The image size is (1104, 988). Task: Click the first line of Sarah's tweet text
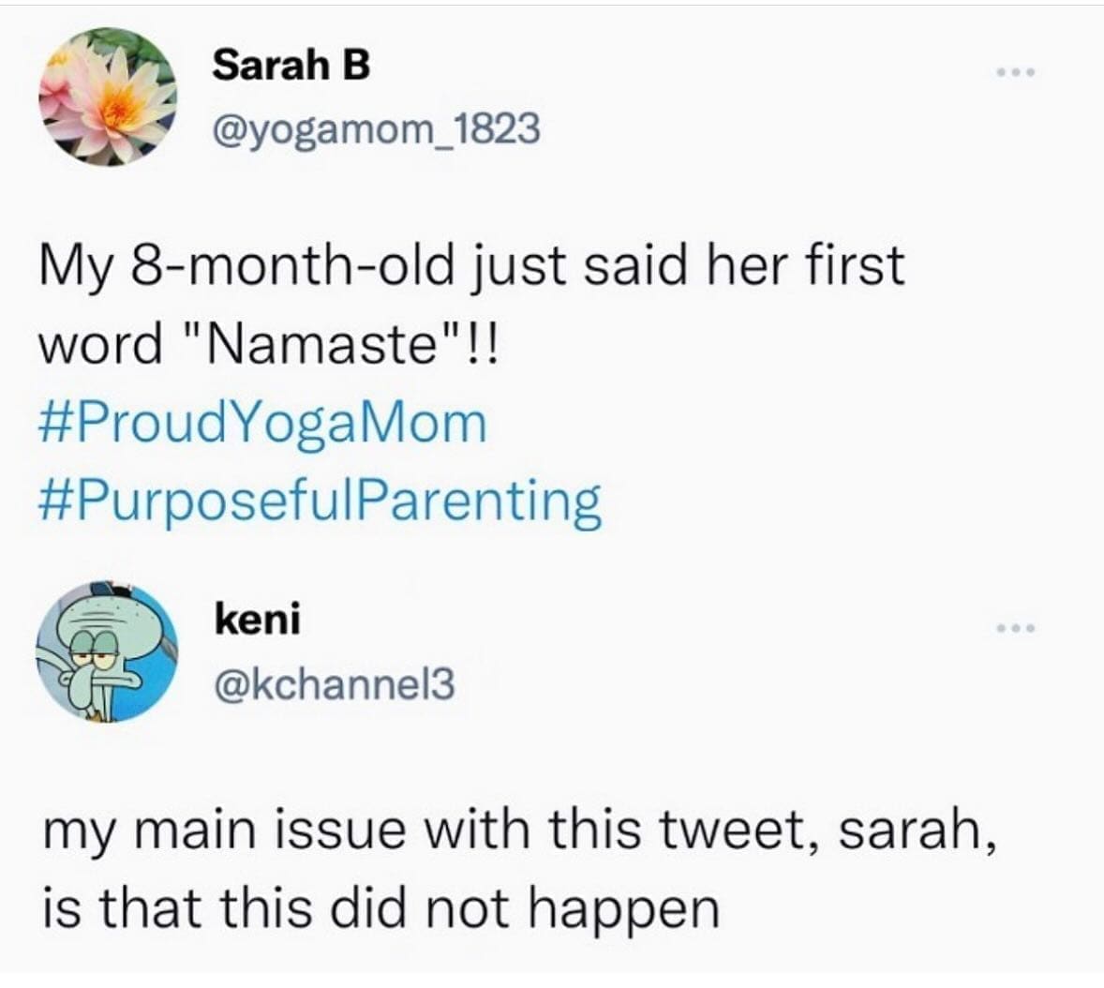[x=471, y=266]
